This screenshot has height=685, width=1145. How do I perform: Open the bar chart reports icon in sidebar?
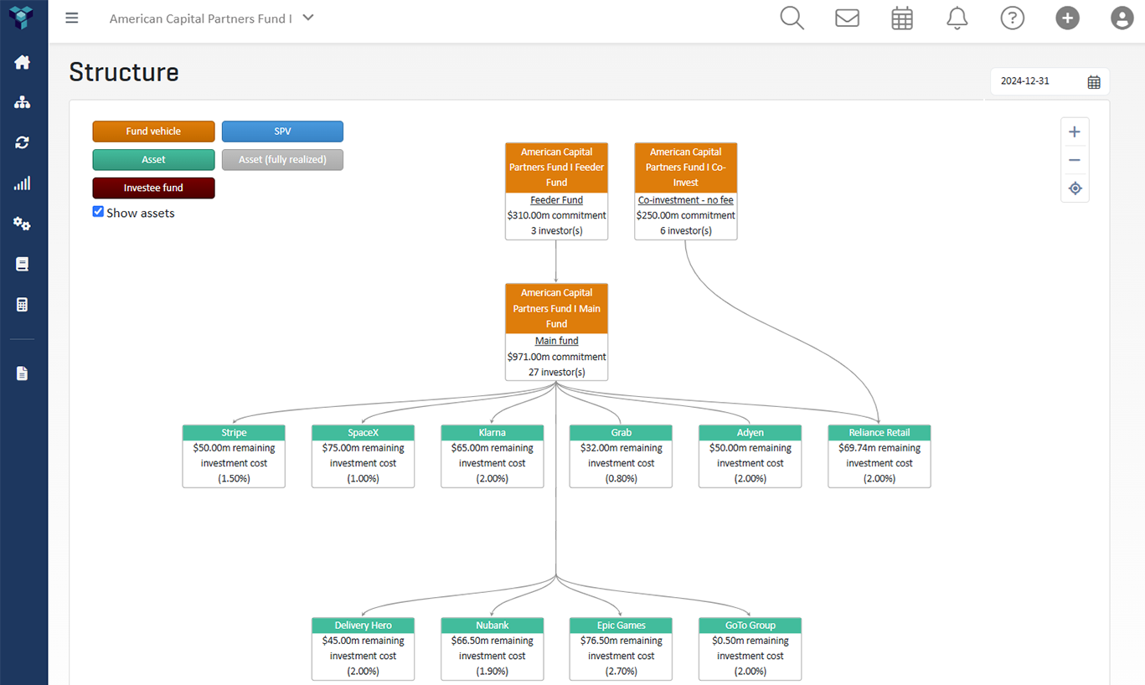click(23, 183)
